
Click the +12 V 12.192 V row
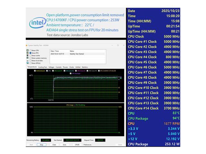154,139
